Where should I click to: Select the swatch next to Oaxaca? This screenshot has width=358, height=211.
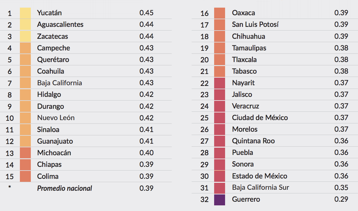click(x=220, y=13)
